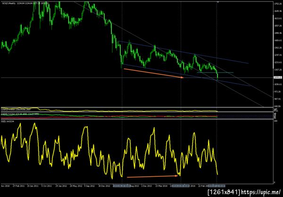
Task: Select the SI(5) 14.5234 indicator label
Action: (x=8, y=121)
